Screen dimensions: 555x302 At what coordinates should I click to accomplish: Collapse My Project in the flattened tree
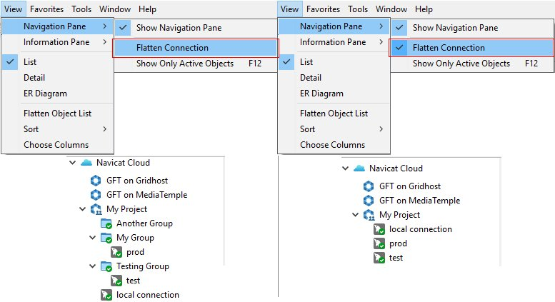(355, 215)
